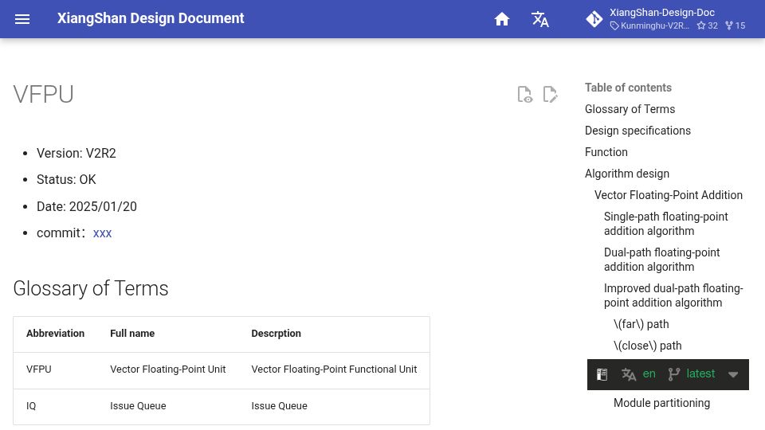The image size is (765, 430).
Task: Click the VFPU page heading
Action: click(x=43, y=95)
